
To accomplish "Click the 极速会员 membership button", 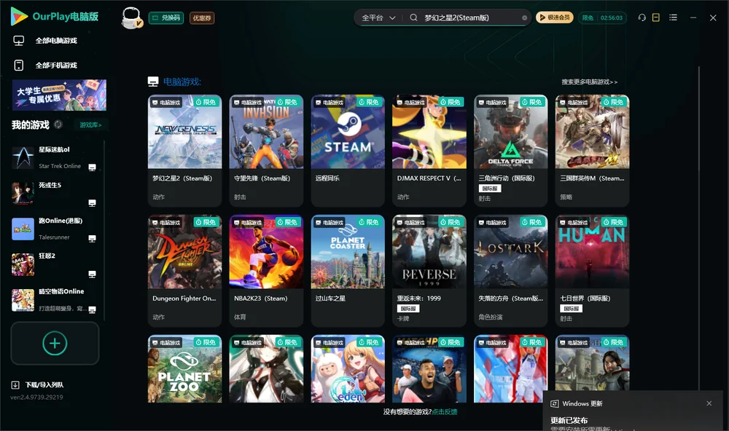I will click(555, 17).
